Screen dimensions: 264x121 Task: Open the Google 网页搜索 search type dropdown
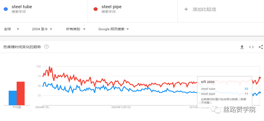[114, 29]
